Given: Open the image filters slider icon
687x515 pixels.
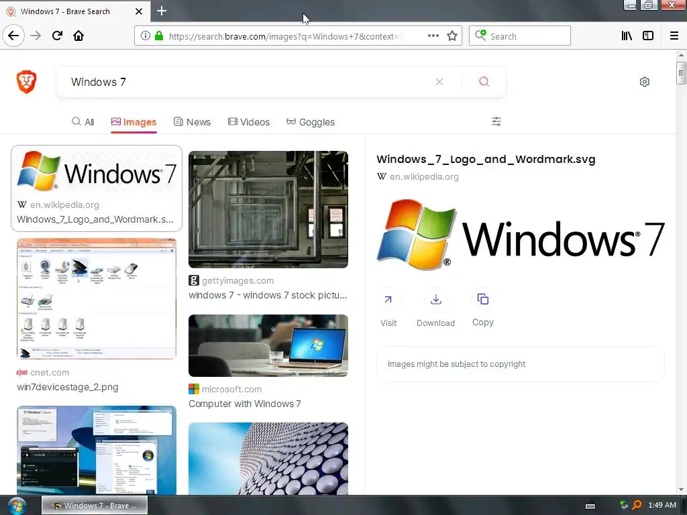Looking at the screenshot, I should point(496,121).
